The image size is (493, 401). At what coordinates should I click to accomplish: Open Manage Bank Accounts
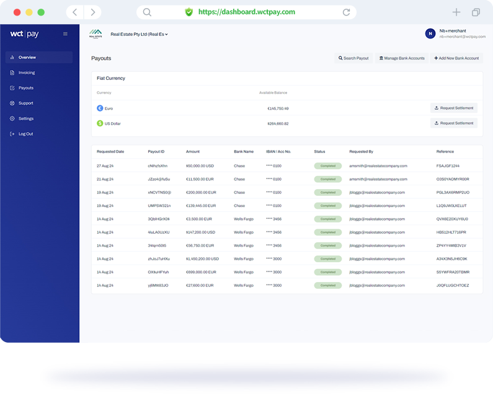tap(402, 58)
